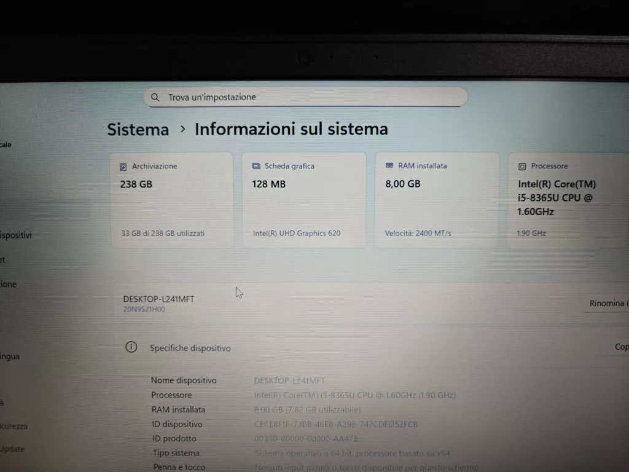The width and height of the screenshot is (629, 472).
Task: Open the Sicurezza sidebar item
Action: [x=14, y=427]
